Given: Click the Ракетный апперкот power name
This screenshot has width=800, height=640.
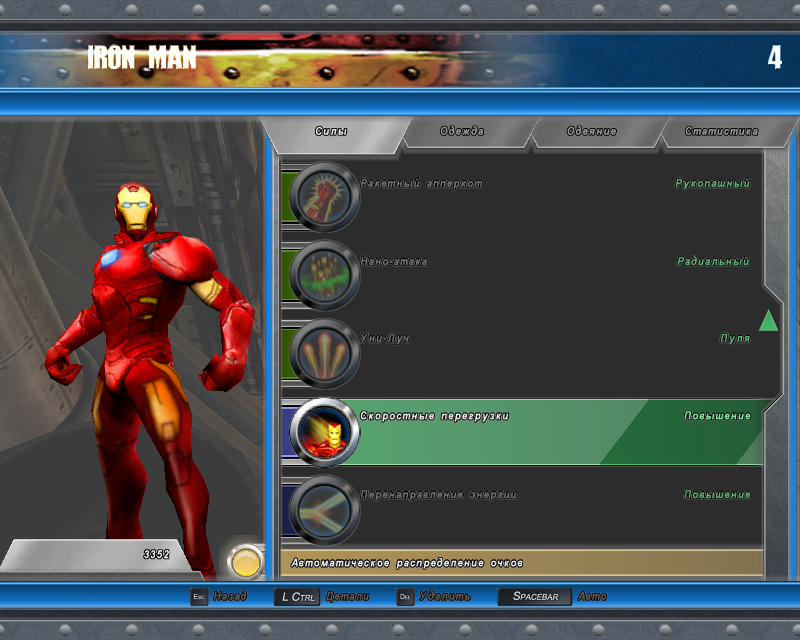Looking at the screenshot, I should (x=421, y=183).
